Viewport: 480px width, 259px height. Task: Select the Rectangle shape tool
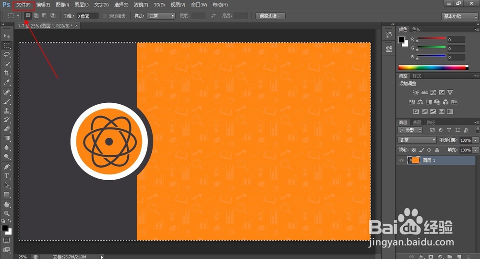click(x=6, y=194)
